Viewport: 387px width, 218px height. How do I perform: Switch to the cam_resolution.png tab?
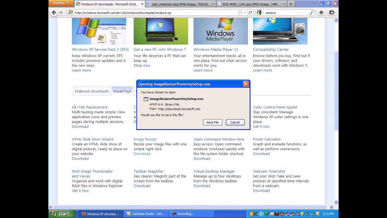click(180, 4)
